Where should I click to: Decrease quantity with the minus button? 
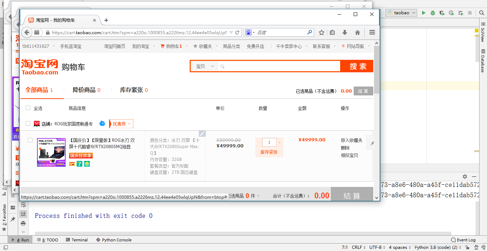pyautogui.click(x=259, y=142)
